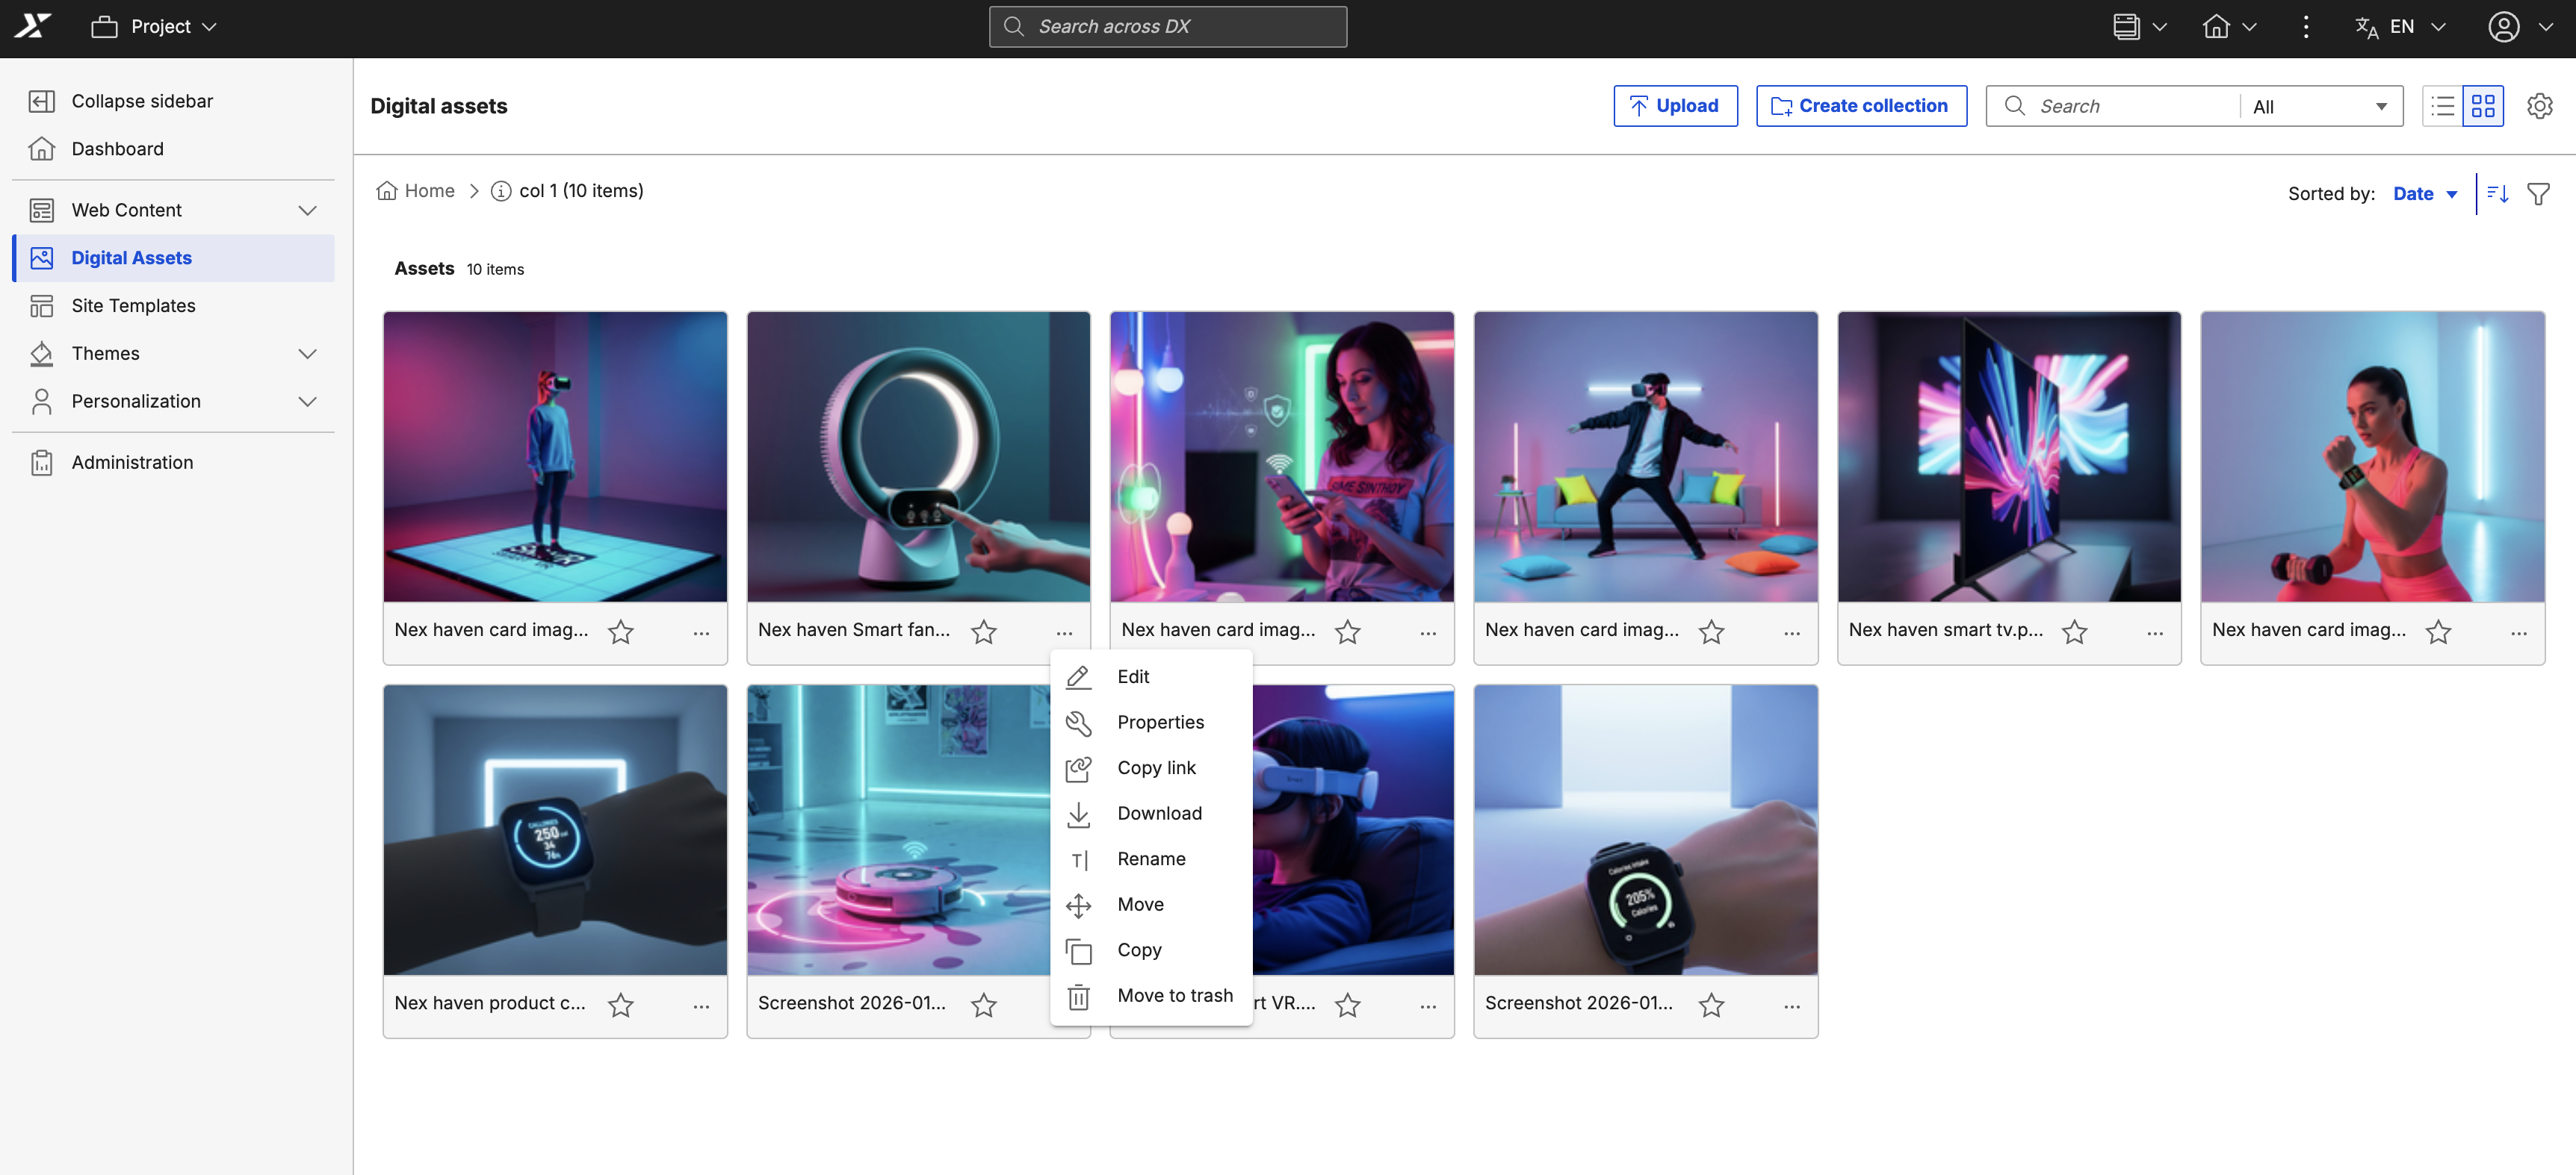Open more options for VR dancing man card
Image resolution: width=2576 pixels, height=1175 pixels.
pyautogui.click(x=1792, y=632)
